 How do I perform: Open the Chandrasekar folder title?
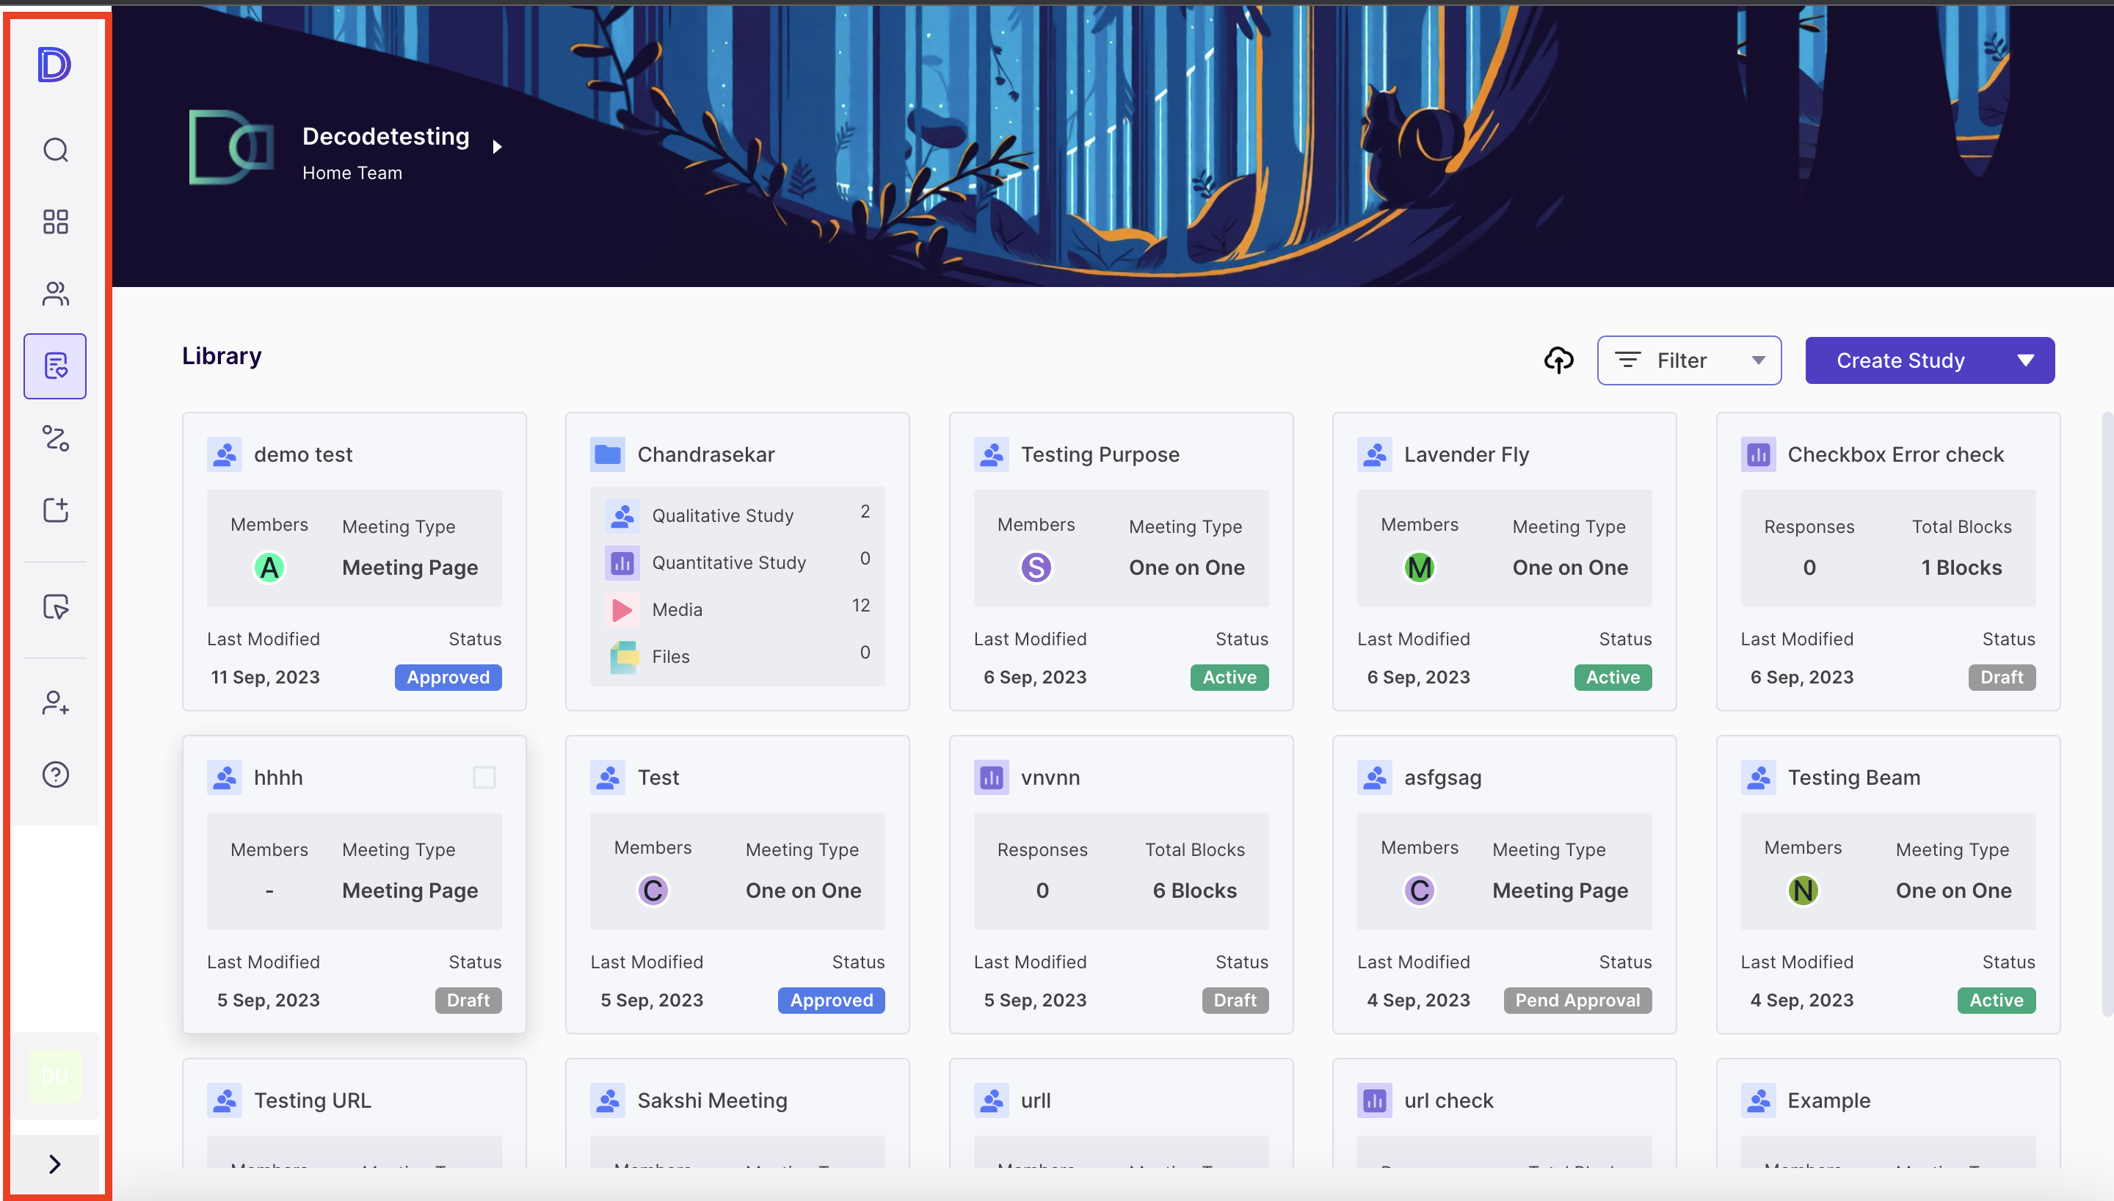tap(705, 454)
